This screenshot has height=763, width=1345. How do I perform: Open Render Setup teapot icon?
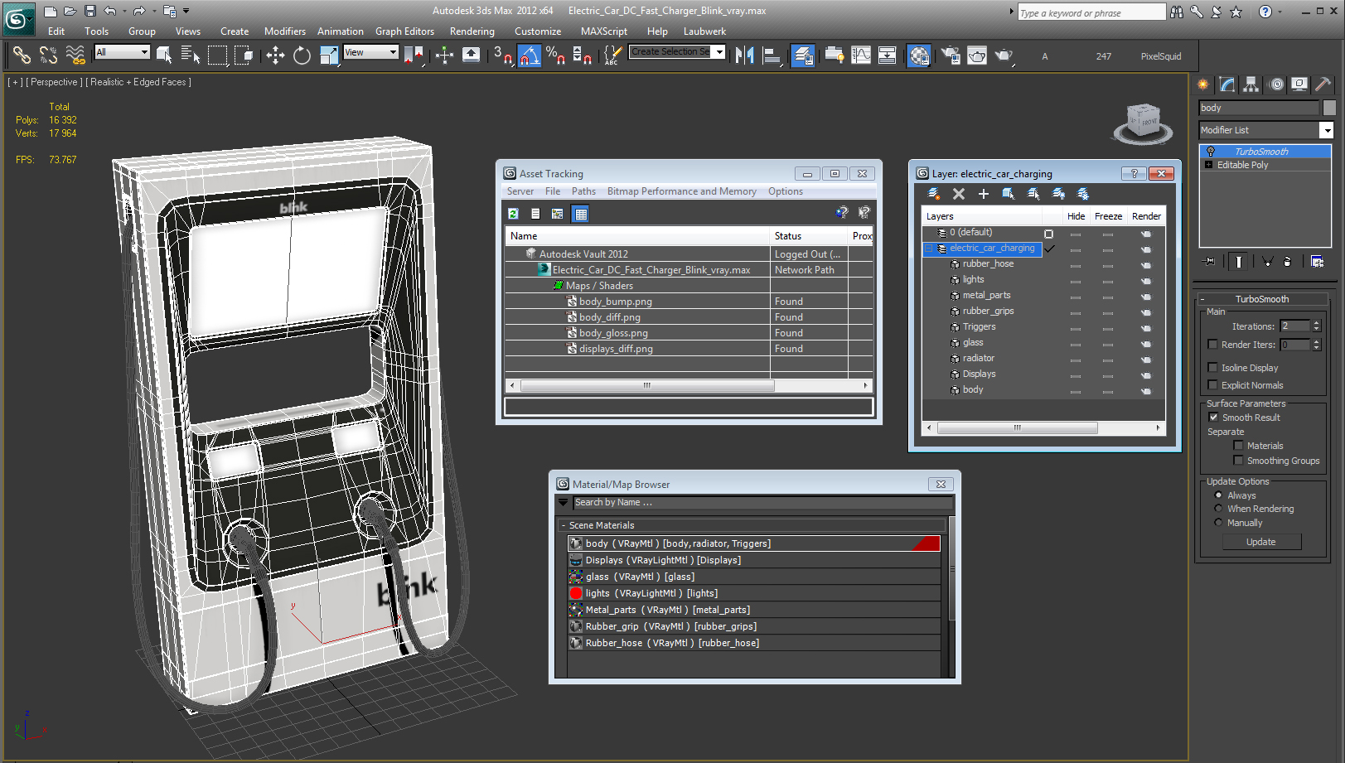[951, 56]
